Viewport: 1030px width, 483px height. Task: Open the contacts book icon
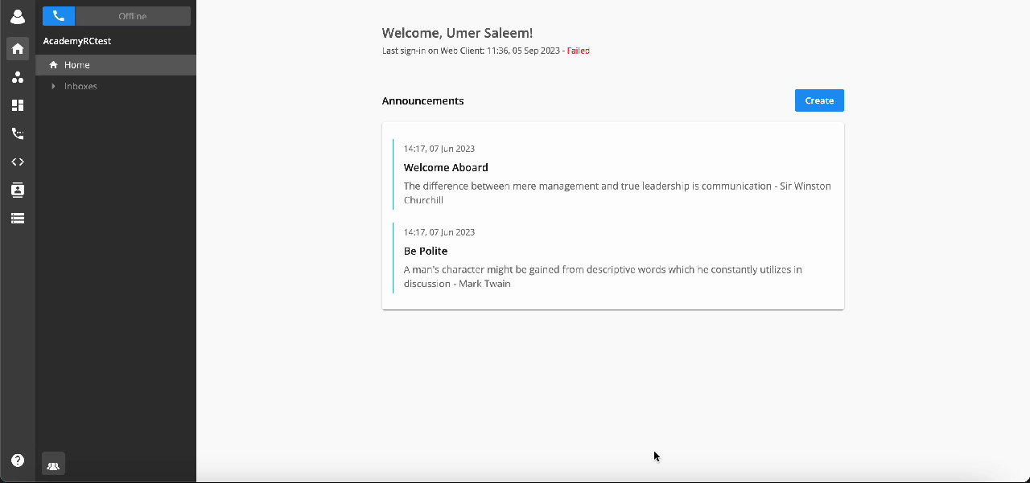(x=18, y=190)
